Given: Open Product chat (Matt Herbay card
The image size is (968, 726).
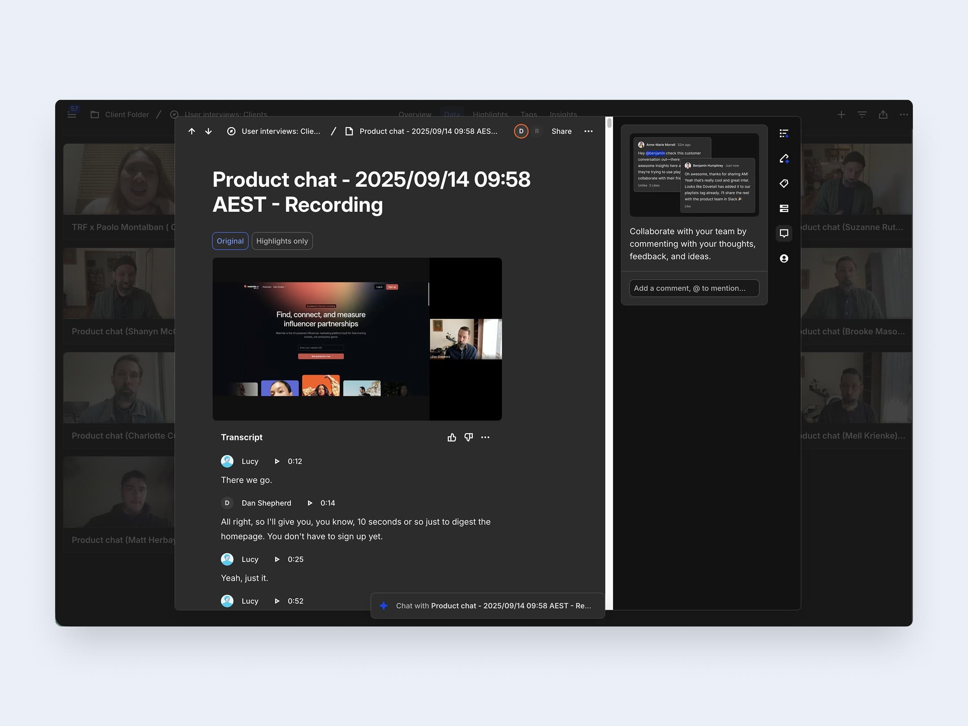Looking at the screenshot, I should [x=119, y=504].
